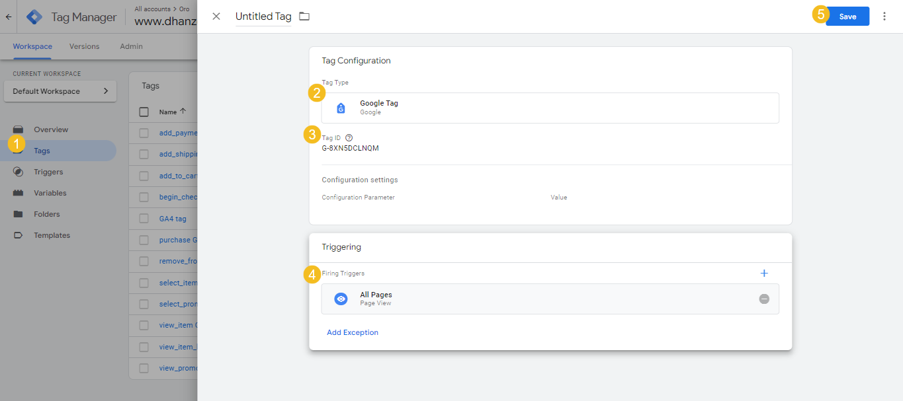Click the Add Exception link
The width and height of the screenshot is (903, 401).
point(353,332)
